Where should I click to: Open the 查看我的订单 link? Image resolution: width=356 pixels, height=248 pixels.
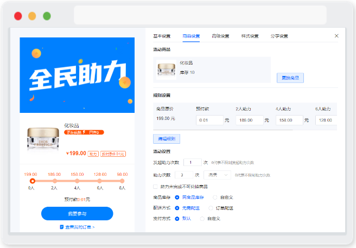coord(80,227)
